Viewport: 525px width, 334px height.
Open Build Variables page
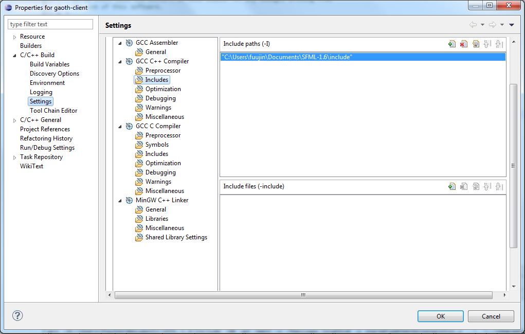[x=49, y=64]
